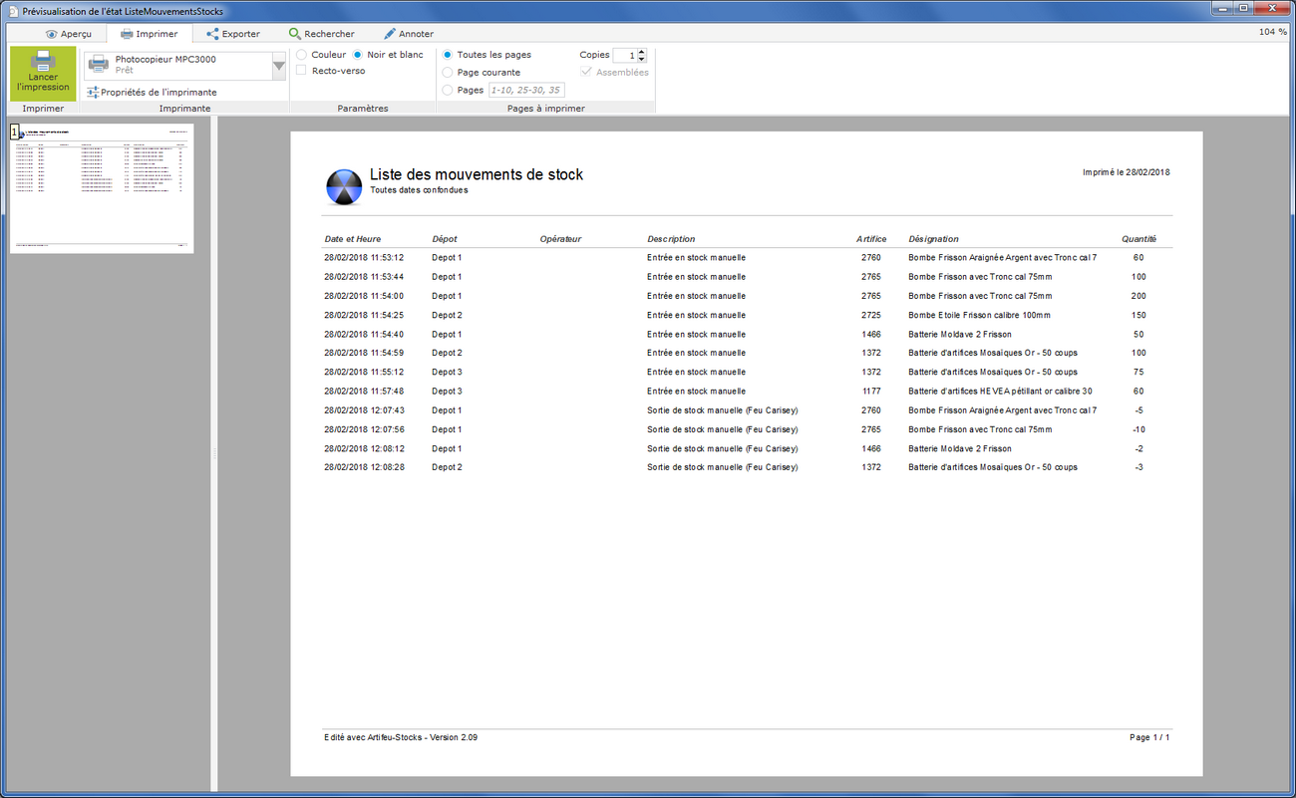Click Depot 3 in the 11:55:12 row
Image resolution: width=1296 pixels, height=798 pixels.
pyautogui.click(x=447, y=373)
